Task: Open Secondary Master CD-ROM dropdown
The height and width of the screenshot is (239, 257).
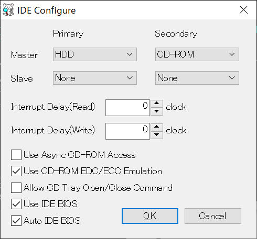Action: [x=197, y=54]
